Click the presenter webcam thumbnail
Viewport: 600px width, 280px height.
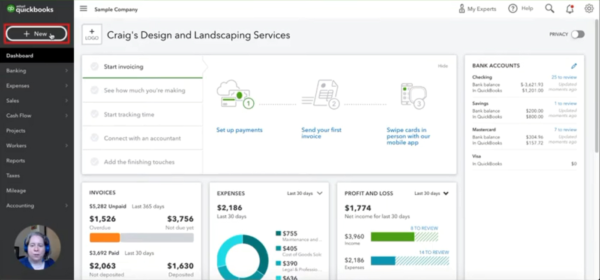tap(37, 247)
